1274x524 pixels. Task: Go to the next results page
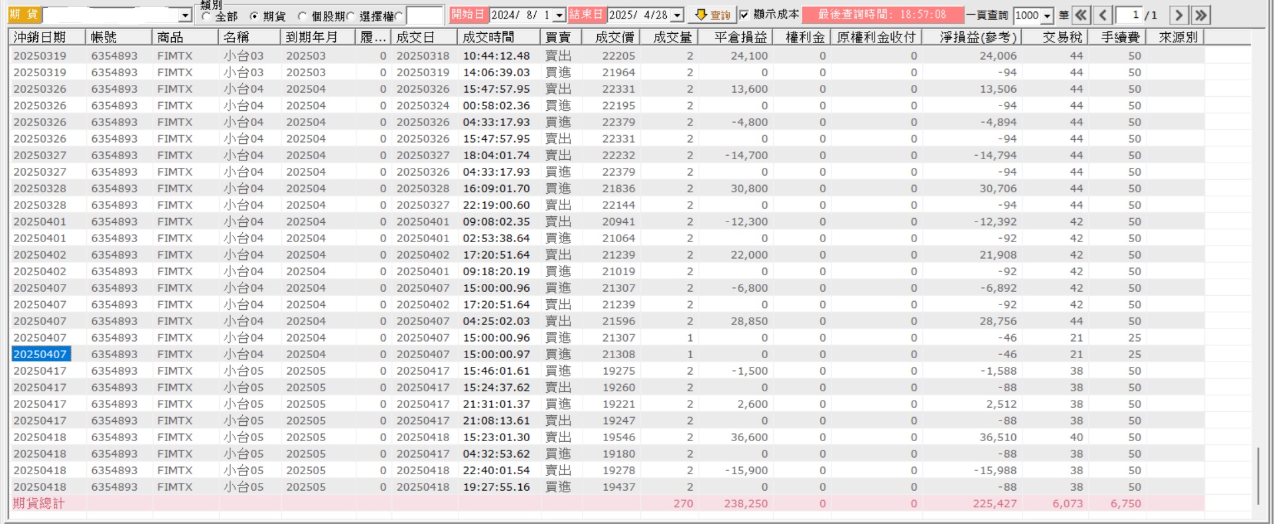point(1178,15)
